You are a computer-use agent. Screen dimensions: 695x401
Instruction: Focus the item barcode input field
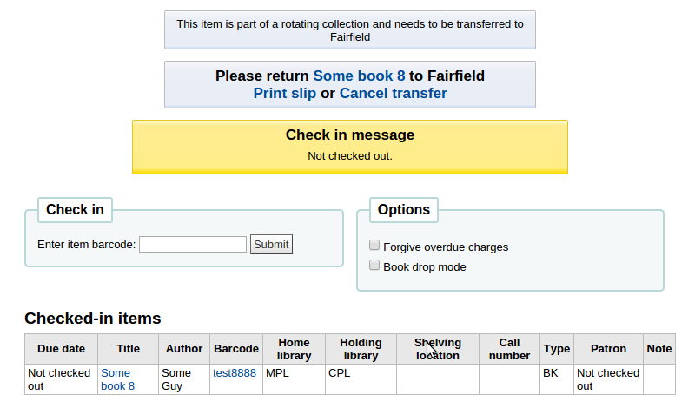[193, 245]
